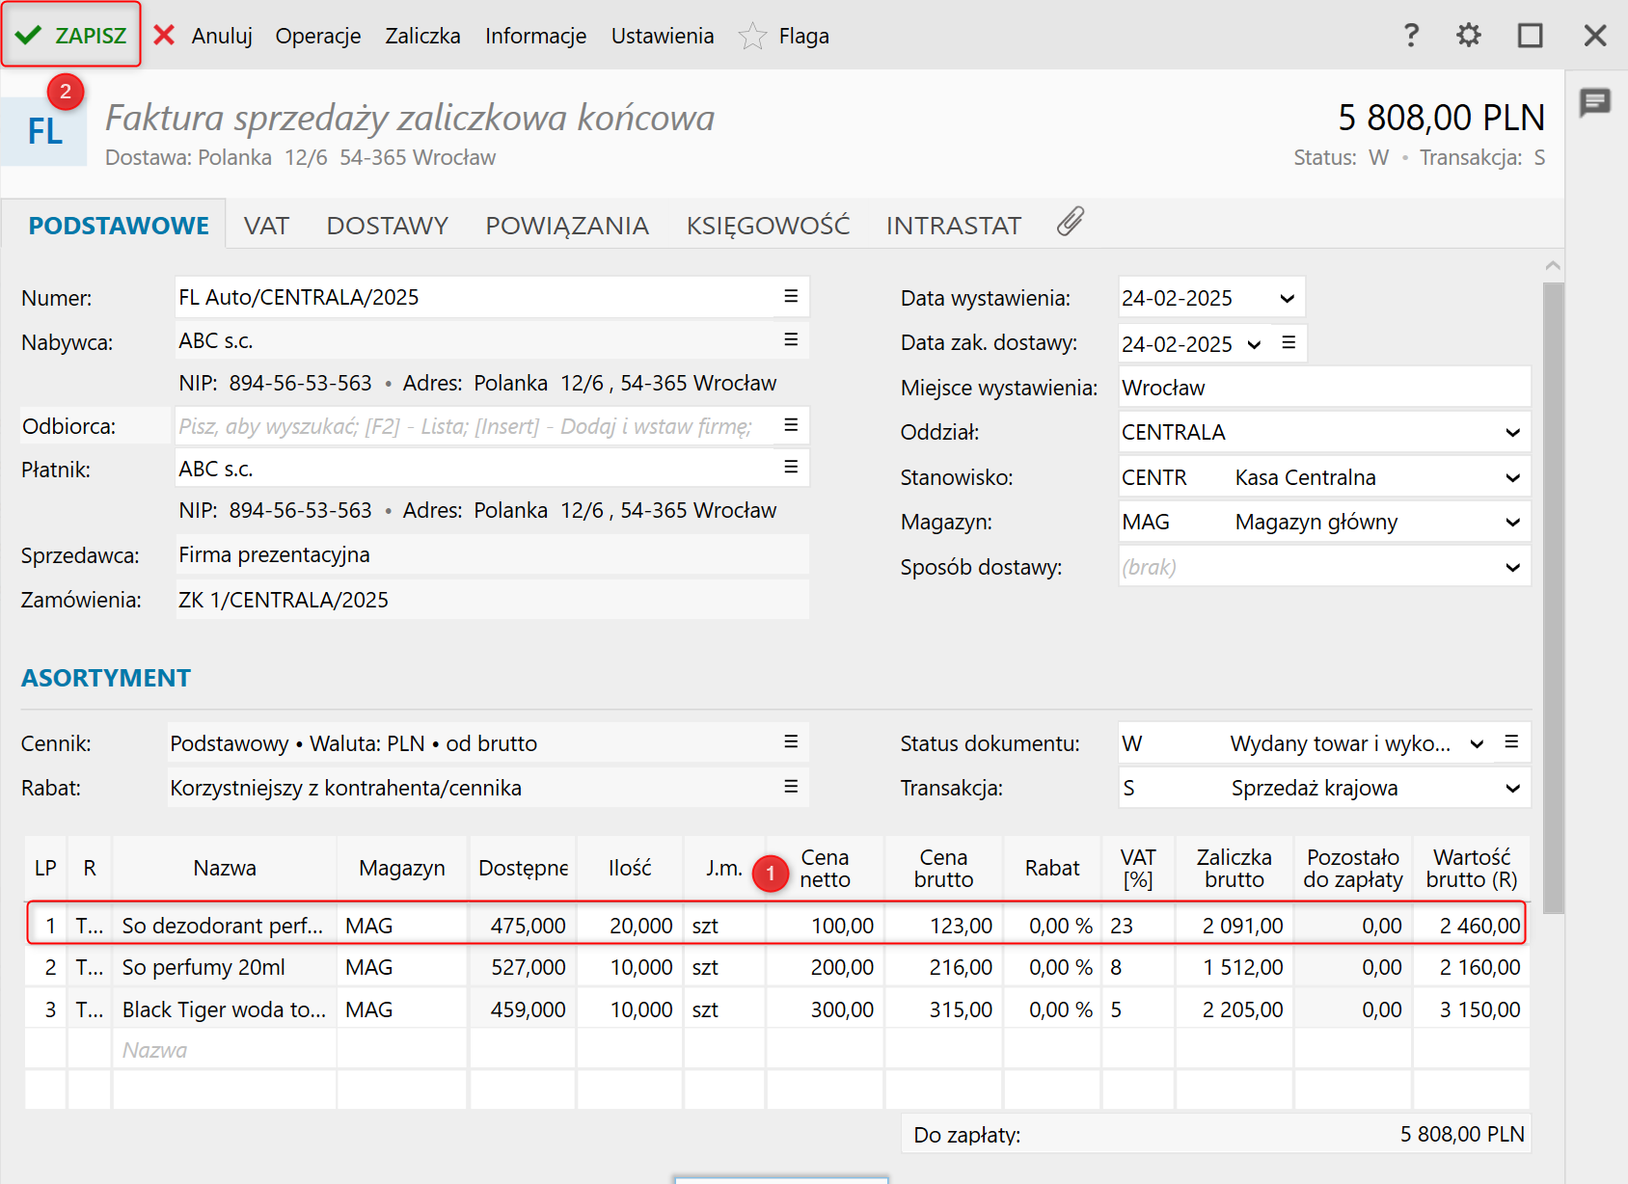Viewport: 1628px width, 1184px height.
Task: Open list menu icon for Rabat field
Action: click(791, 787)
